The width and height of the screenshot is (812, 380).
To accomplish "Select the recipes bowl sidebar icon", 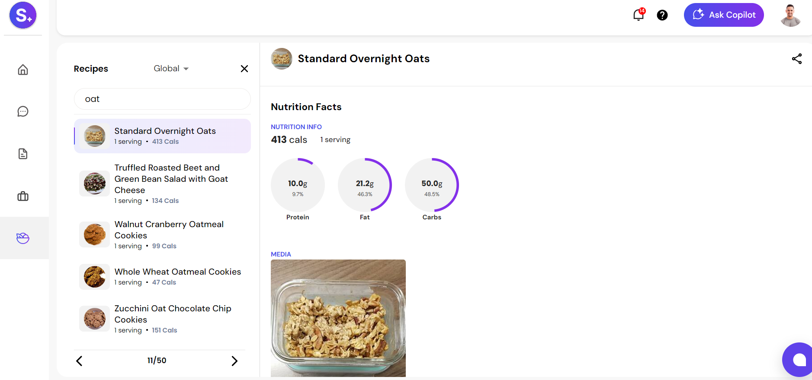I will click(x=23, y=238).
